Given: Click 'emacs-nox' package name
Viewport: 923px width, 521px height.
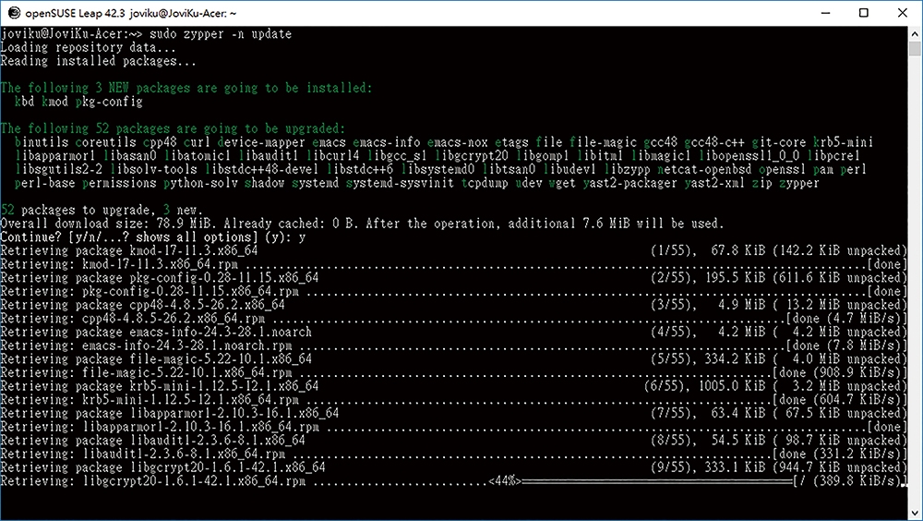Looking at the screenshot, I should 458,142.
